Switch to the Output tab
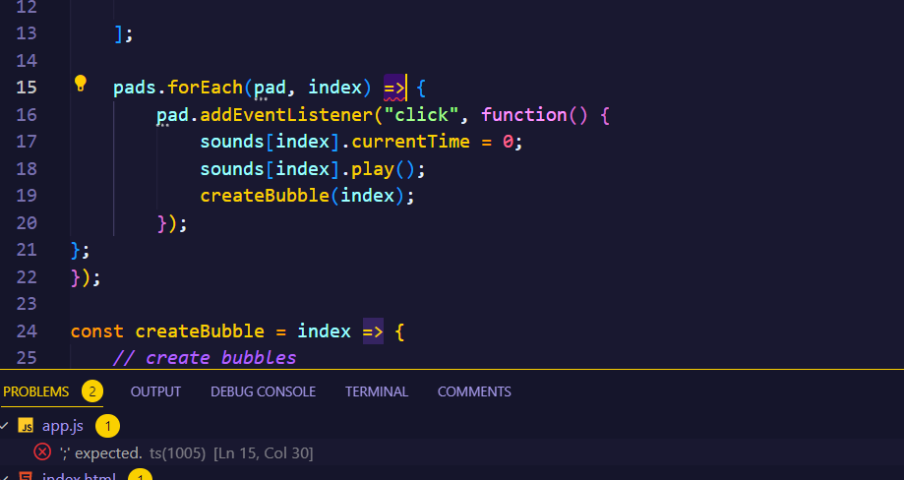Image resolution: width=904 pixels, height=480 pixels. coord(155,391)
